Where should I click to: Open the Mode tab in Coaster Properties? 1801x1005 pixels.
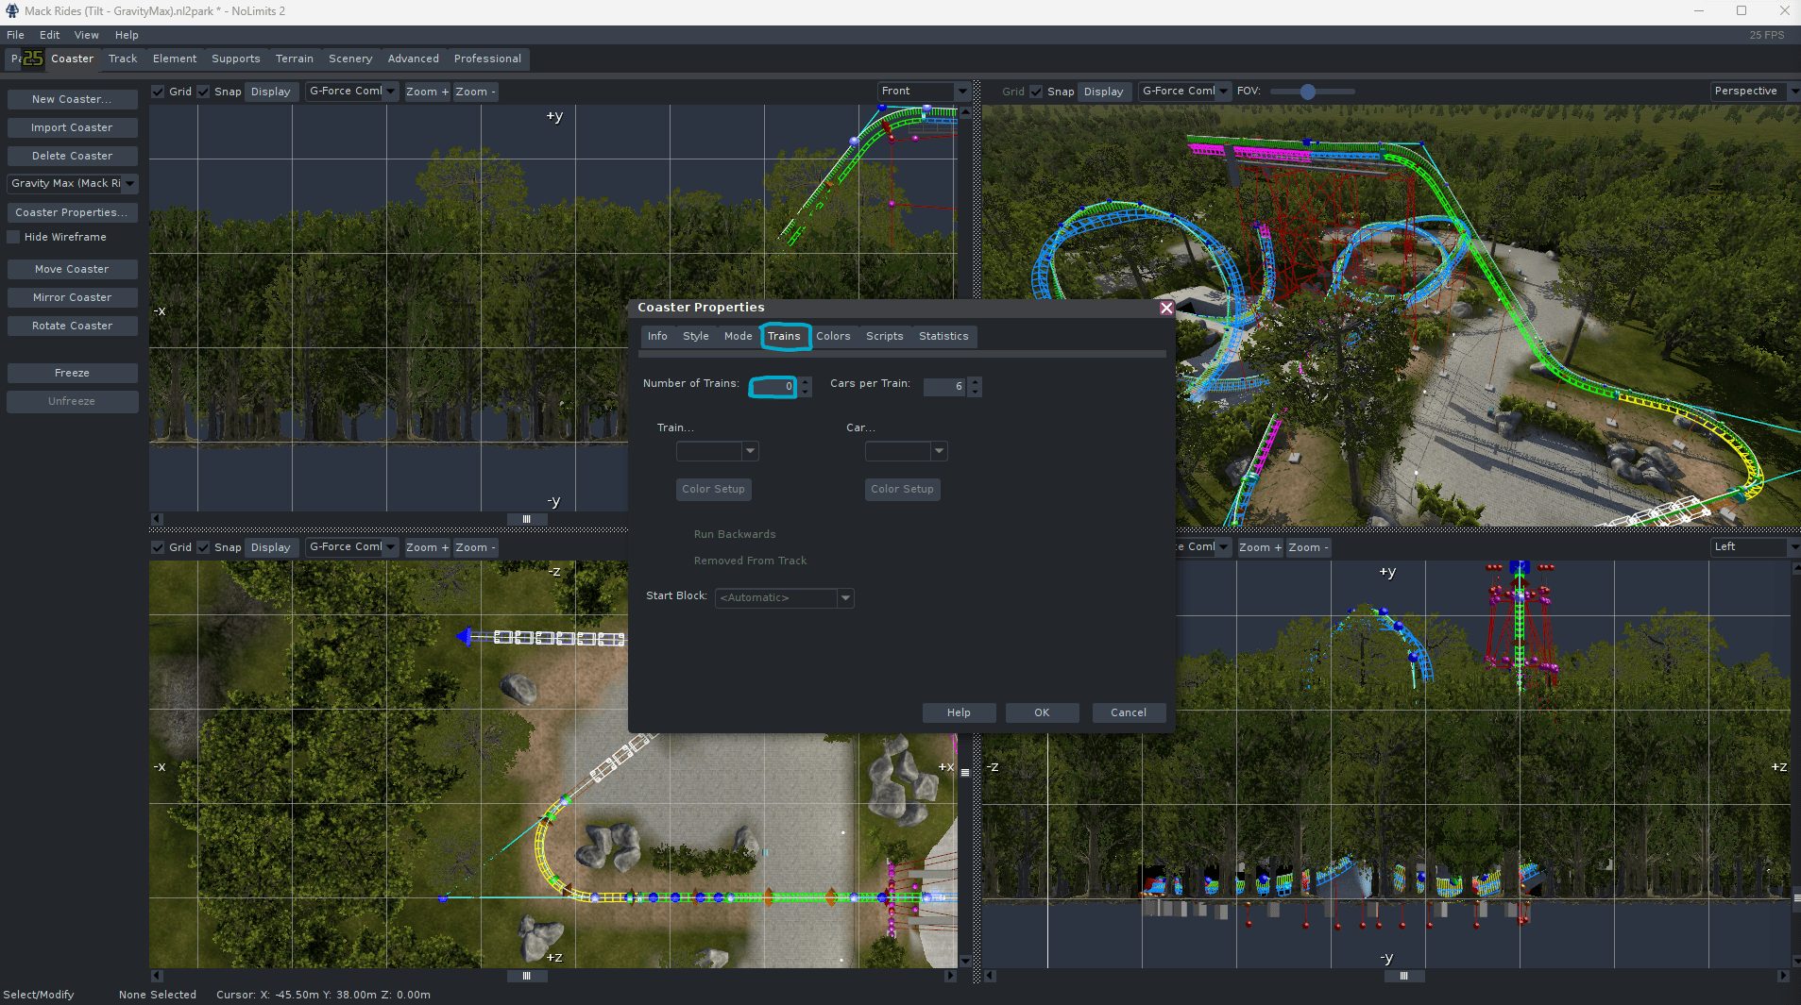pyautogui.click(x=739, y=336)
